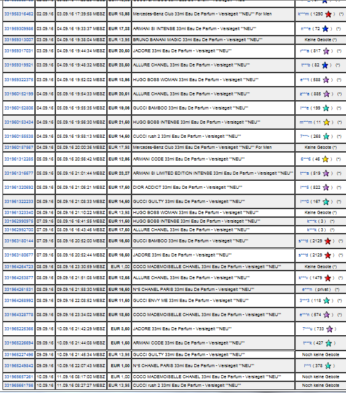Click 'Noch keine Gebote' in COCO MADEMOISELLE 08:17:00 row
This screenshot has height=393, width=346.
(x=320, y=377)
